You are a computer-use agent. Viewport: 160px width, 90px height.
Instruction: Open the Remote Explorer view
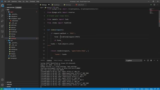[2, 31]
